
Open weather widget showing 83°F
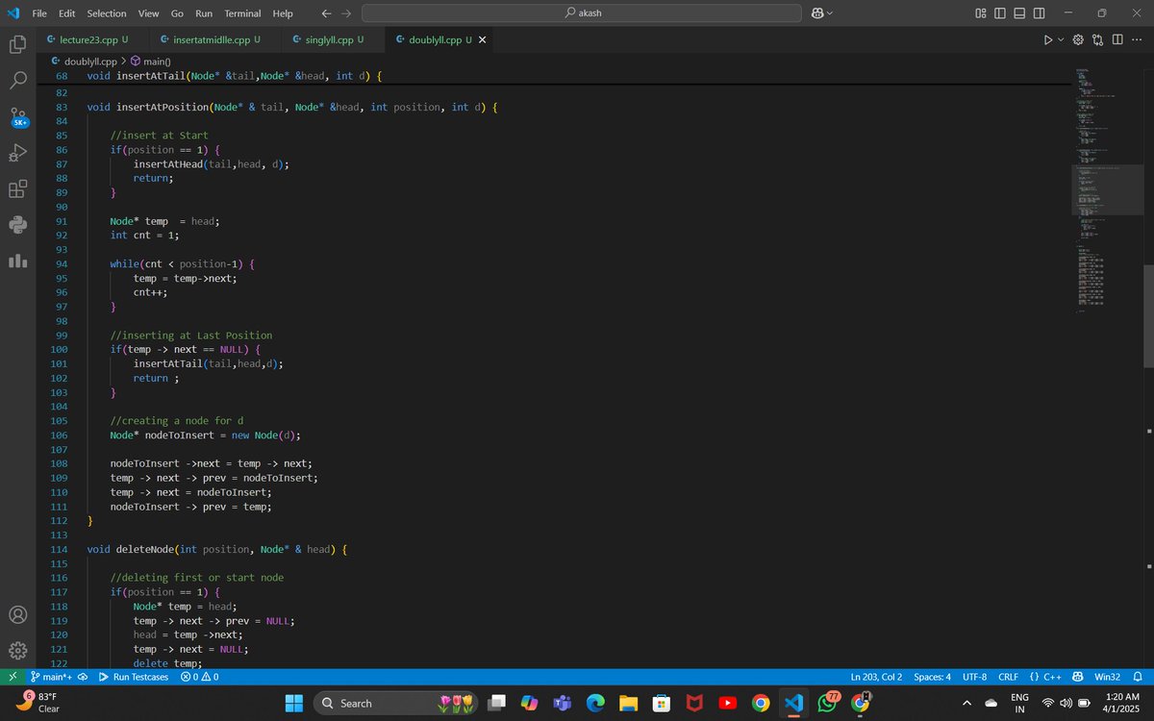[x=38, y=703]
